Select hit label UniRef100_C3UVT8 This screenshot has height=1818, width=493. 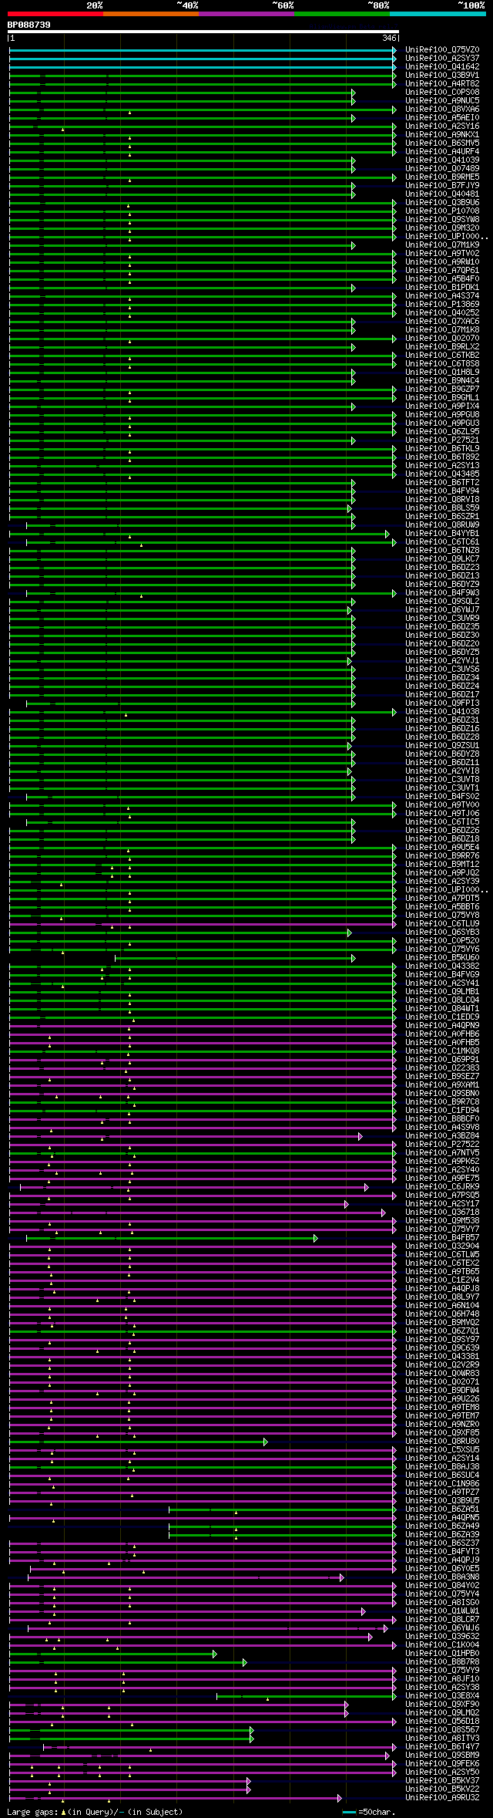click(x=442, y=780)
